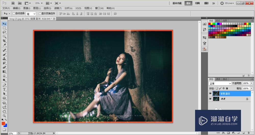The image size is (255, 135).
Task: Enable the 自动选择 checkbox
Action: point(14,13)
